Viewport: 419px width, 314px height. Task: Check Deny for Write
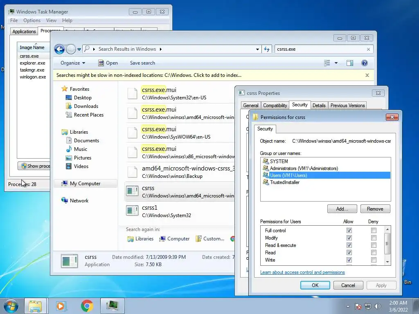pyautogui.click(x=374, y=260)
